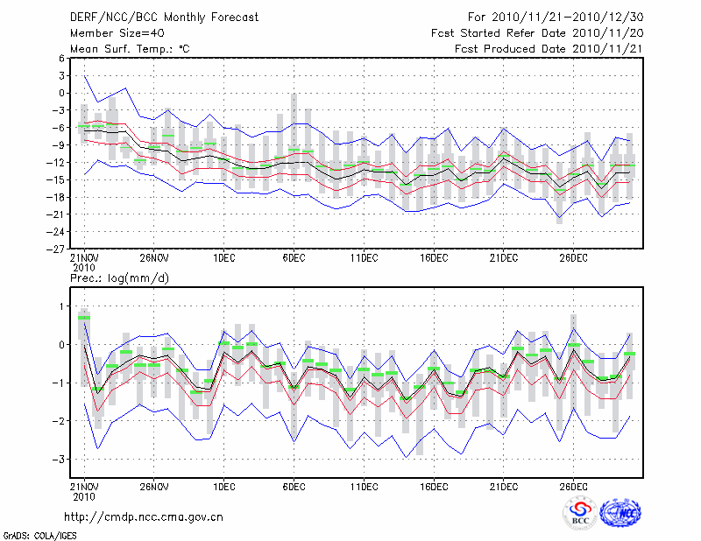
Task: Open the cmdp.ncc.cma.gov.cn URL
Action: click(x=144, y=516)
